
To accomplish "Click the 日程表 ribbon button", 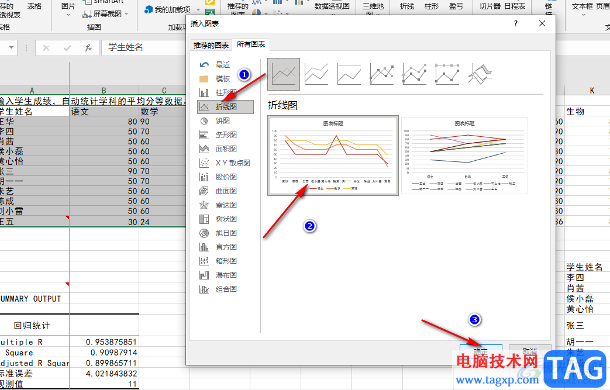I will tap(515, 6).
